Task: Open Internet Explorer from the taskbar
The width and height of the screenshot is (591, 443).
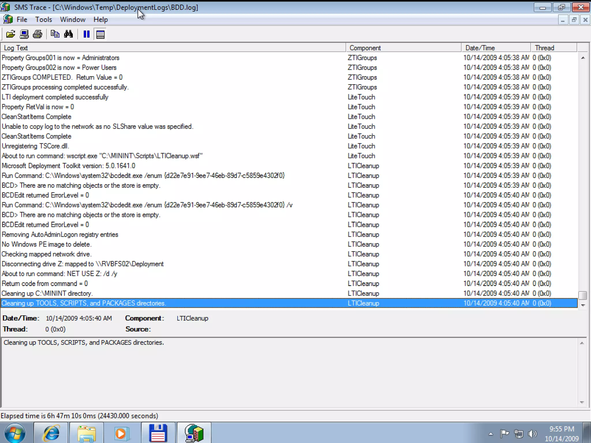Action: (51, 433)
